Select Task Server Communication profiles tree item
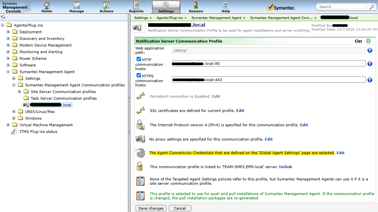Screen dimensions: 378x212 pyautogui.click(x=64, y=98)
